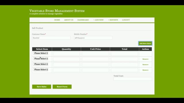The height and width of the screenshot is (103, 184).
Task: Open second row Please Select dropdown
Action: coord(41,59)
